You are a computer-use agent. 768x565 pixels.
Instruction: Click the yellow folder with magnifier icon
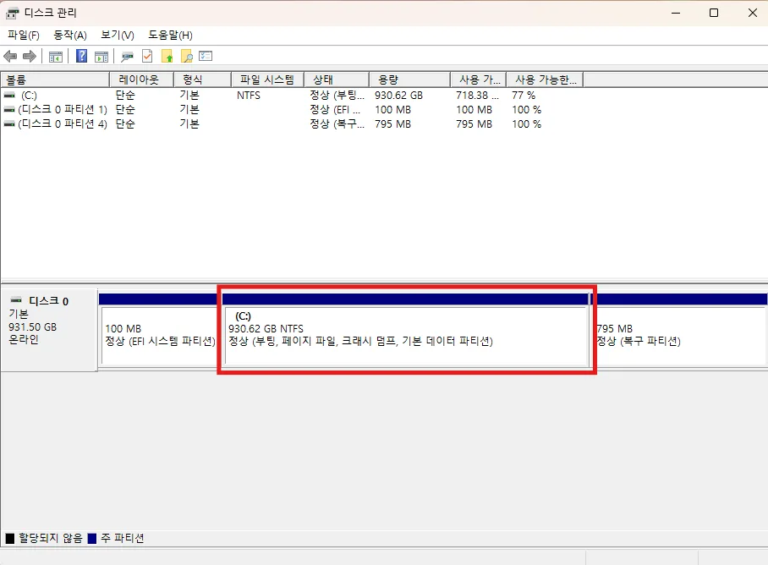click(187, 57)
